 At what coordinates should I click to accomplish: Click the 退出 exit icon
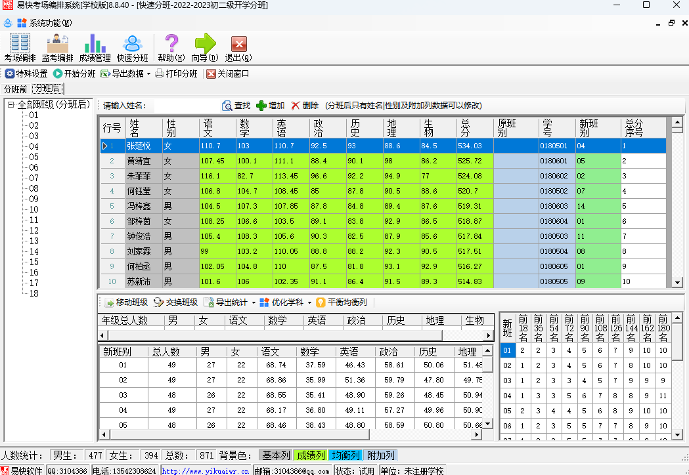238,47
